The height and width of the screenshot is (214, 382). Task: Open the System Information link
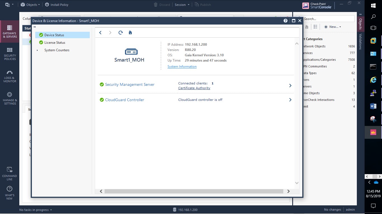tap(182, 67)
